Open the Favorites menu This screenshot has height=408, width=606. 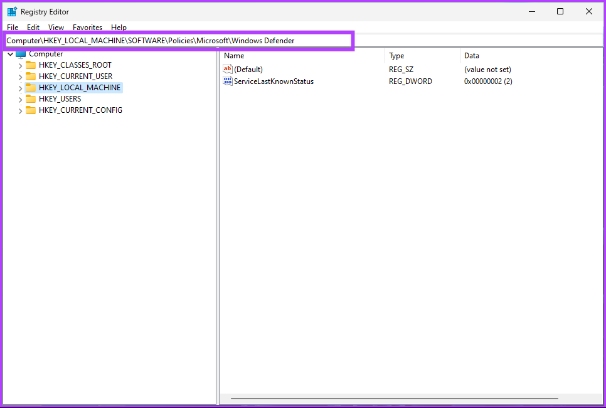click(x=87, y=28)
